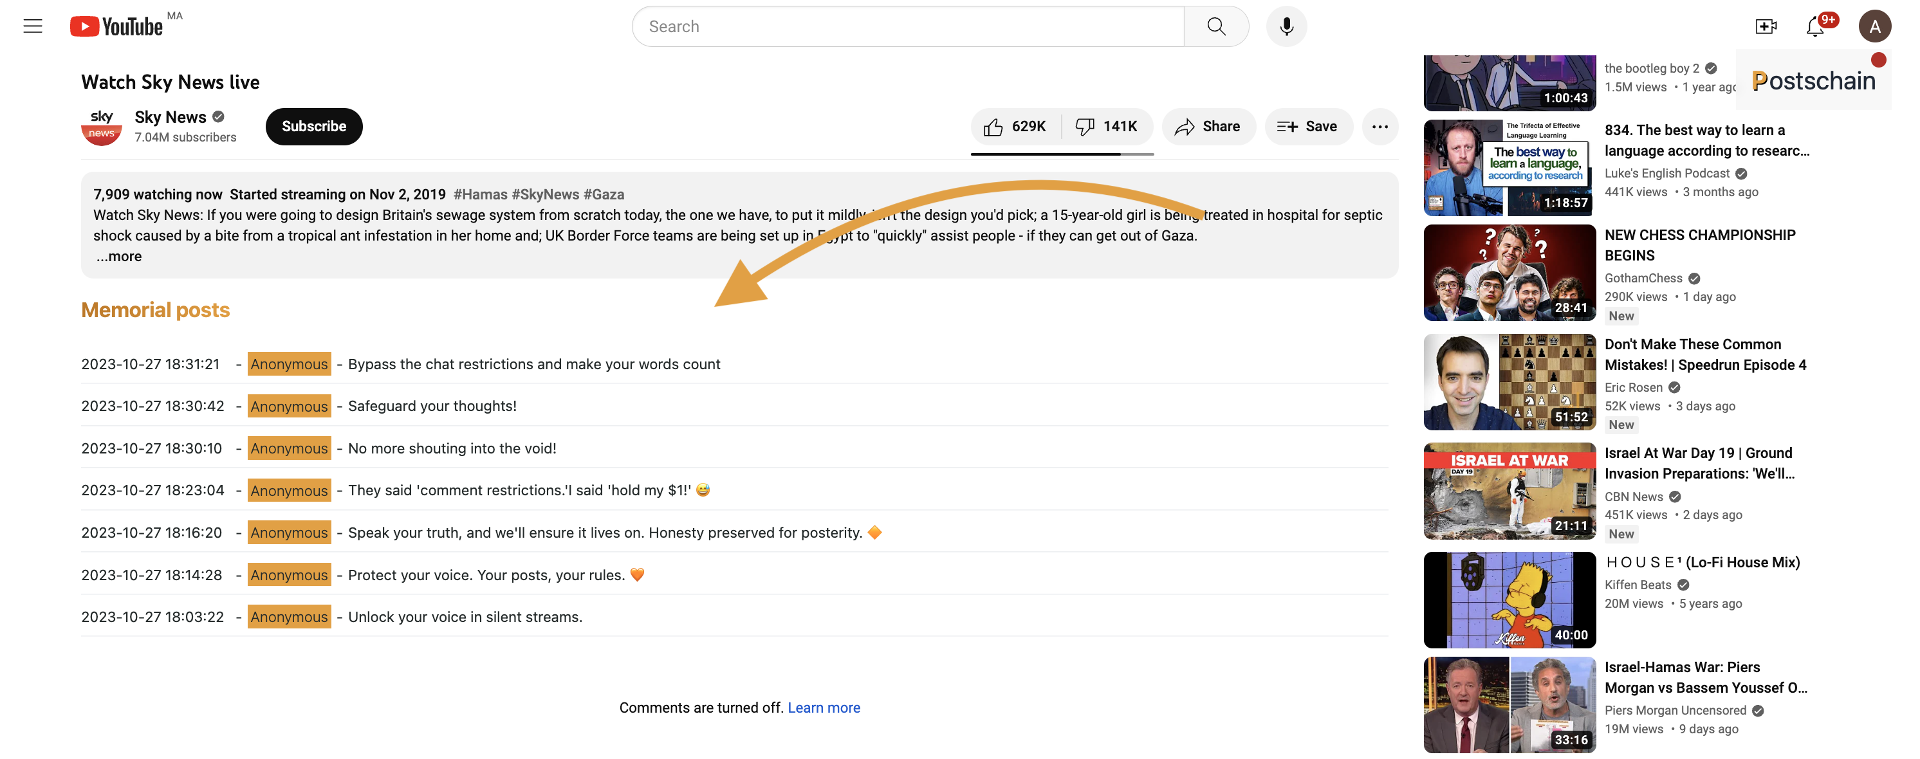
Task: Open Eric Rosen speedrun video thumbnail
Action: click(x=1509, y=382)
